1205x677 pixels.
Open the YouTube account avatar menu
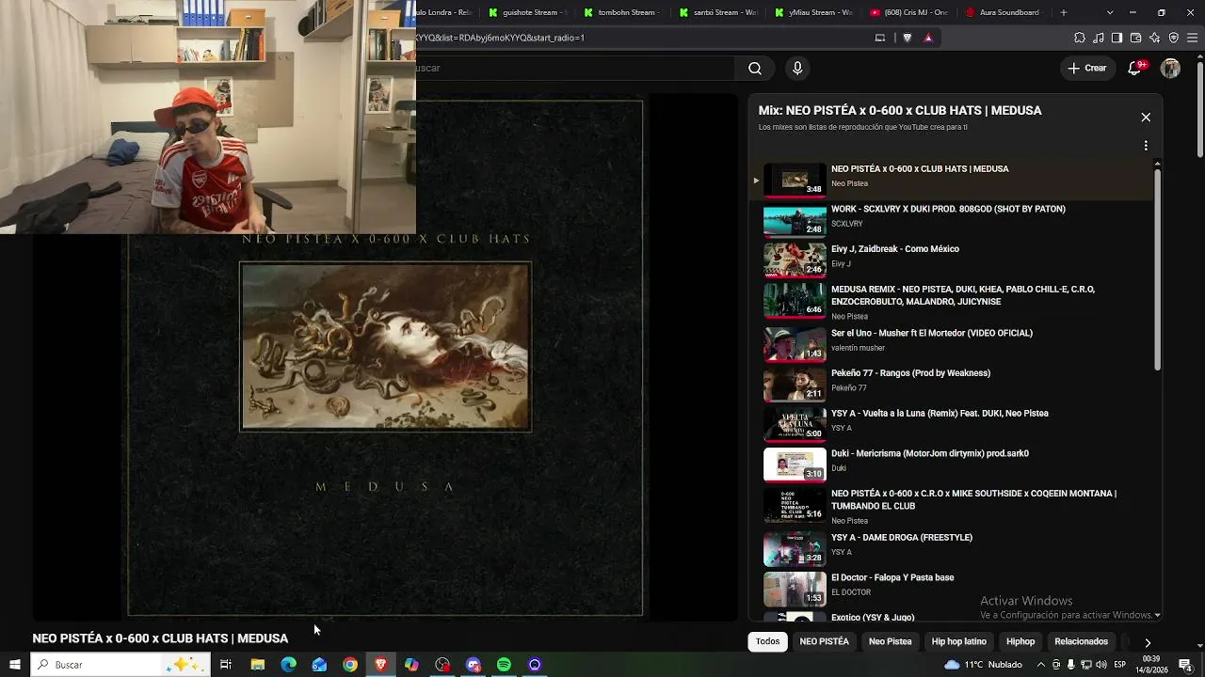[1170, 68]
